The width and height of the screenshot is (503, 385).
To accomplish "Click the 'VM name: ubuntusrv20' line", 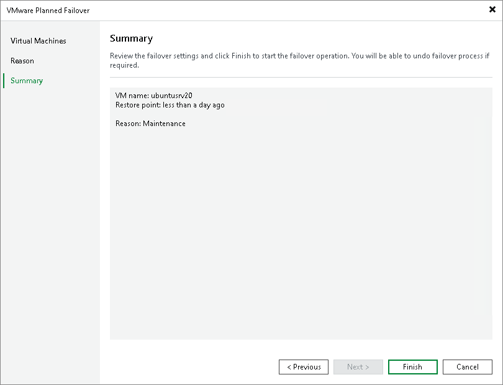I will tap(153, 96).
